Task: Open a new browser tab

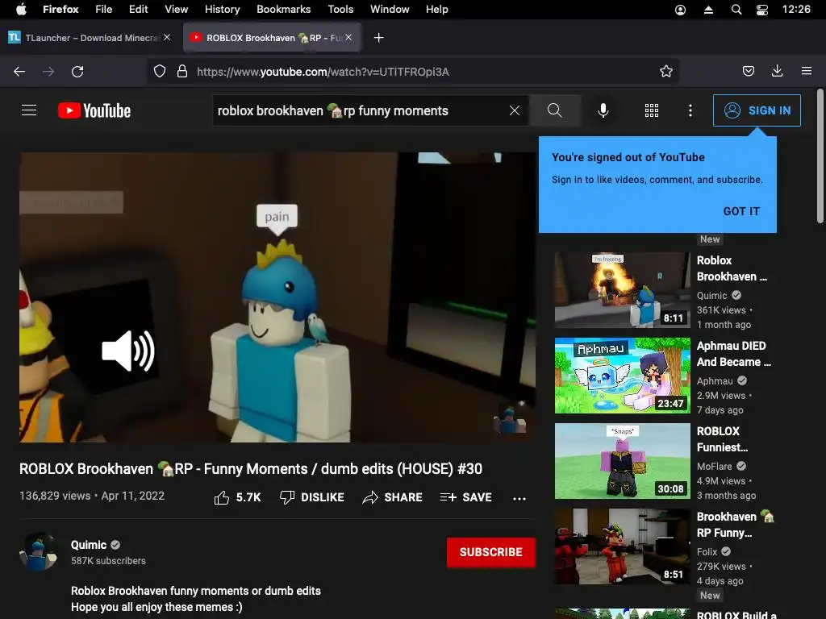Action: [378, 37]
